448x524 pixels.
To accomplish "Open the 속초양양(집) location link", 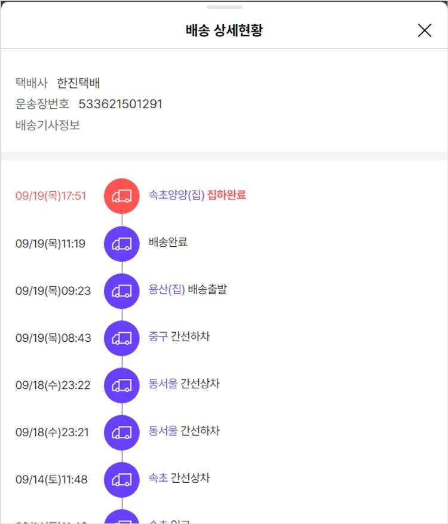I will click(176, 195).
